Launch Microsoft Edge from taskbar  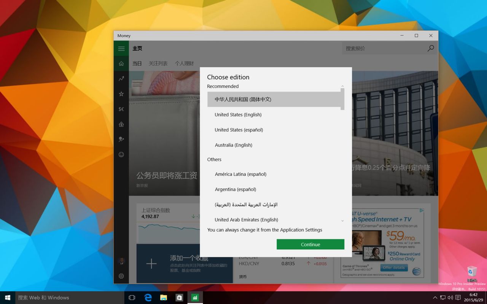[148, 298]
